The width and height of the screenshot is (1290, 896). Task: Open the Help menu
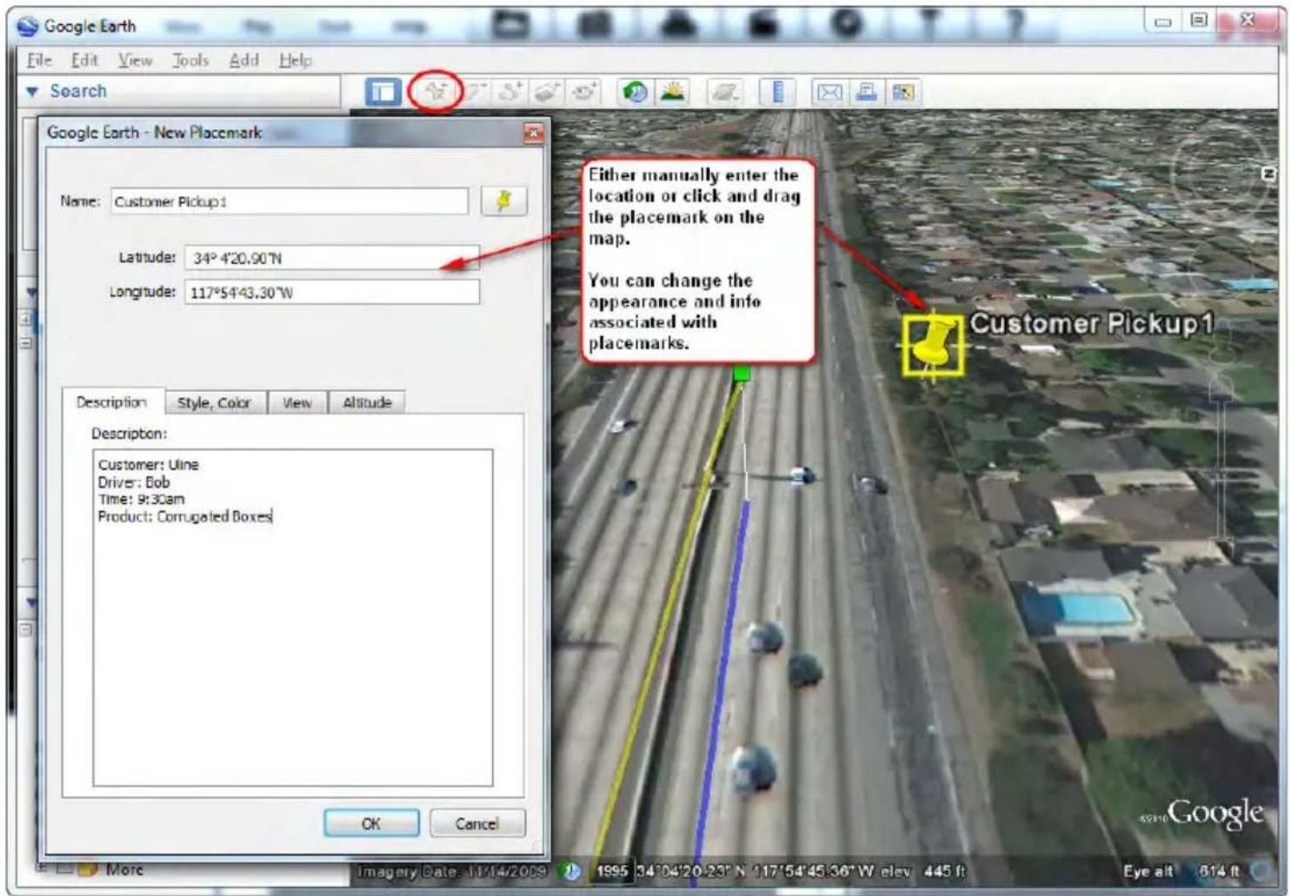(x=296, y=60)
